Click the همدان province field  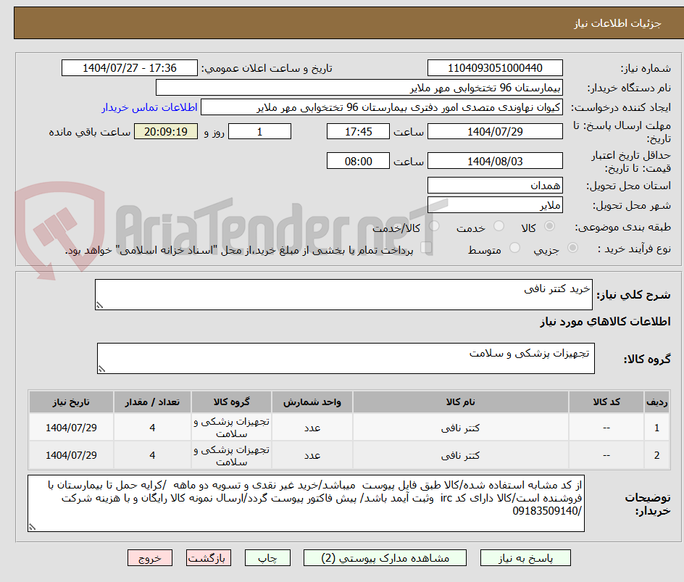point(495,185)
